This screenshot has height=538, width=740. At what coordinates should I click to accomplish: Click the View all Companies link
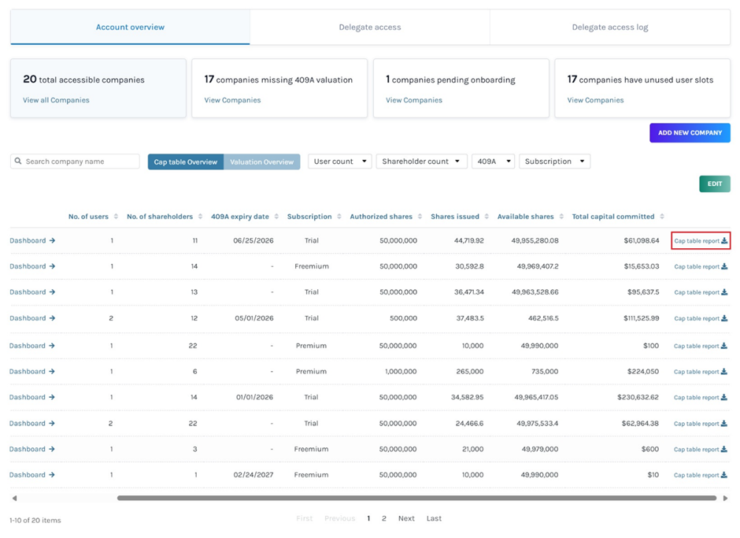coord(56,100)
